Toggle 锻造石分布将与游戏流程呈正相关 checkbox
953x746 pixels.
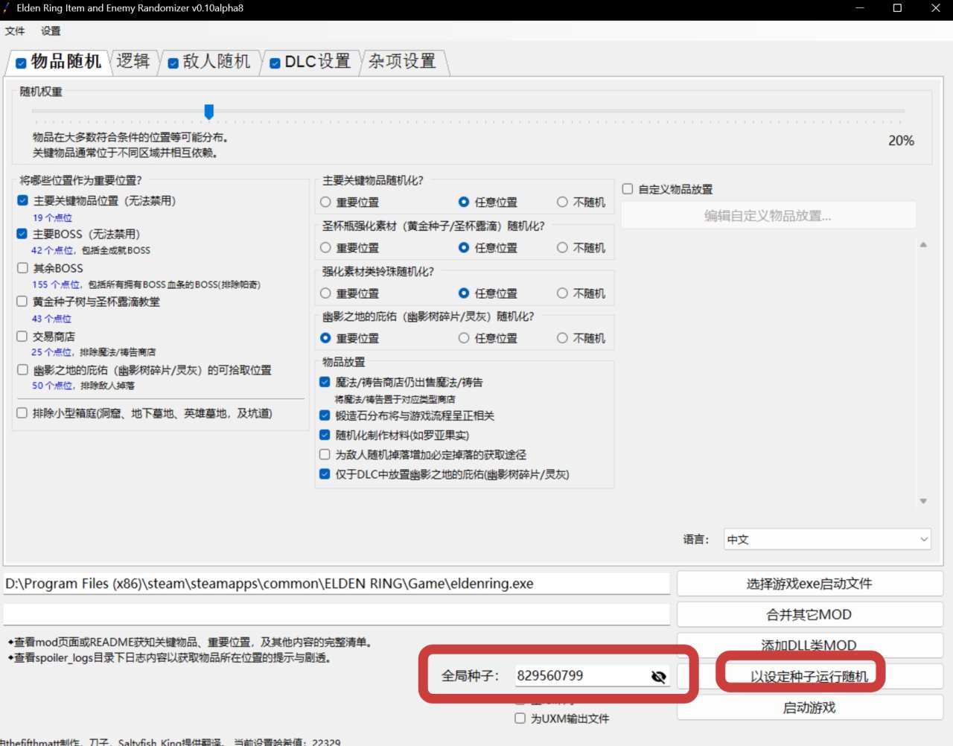point(325,415)
